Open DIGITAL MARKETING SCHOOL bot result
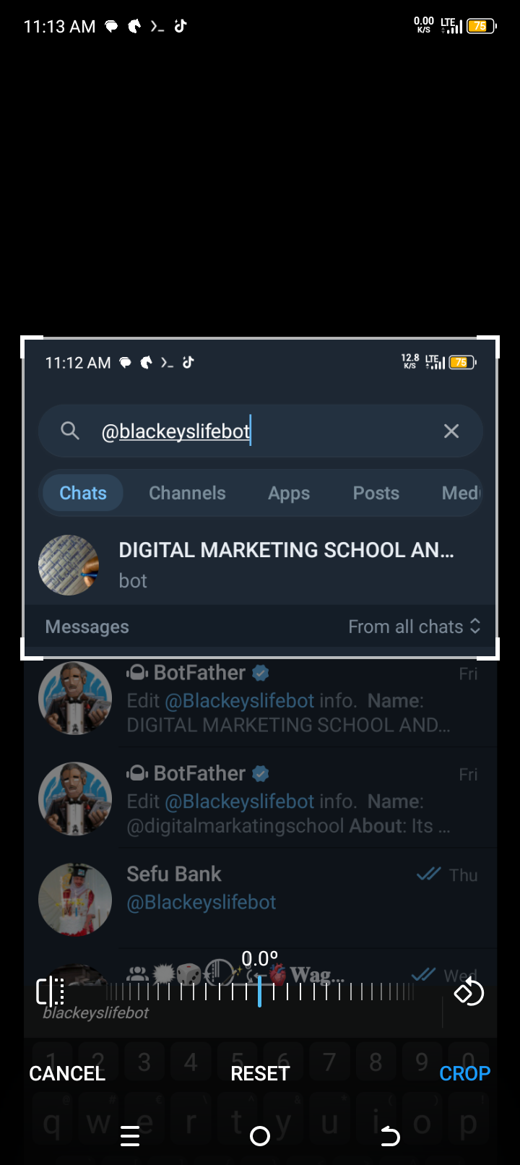 tap(260, 564)
